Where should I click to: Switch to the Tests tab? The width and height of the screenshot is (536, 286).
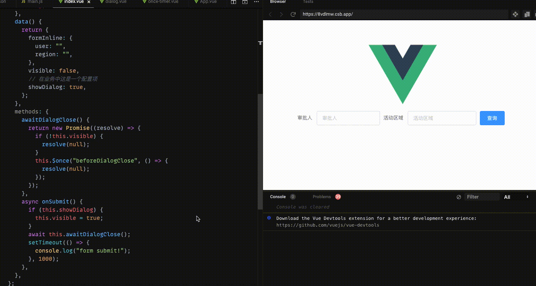(x=308, y=2)
